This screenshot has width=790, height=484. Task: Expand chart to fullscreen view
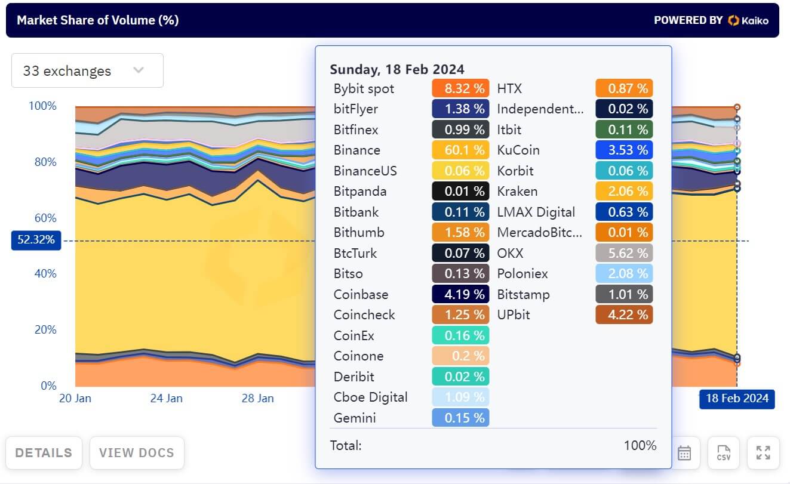763,453
